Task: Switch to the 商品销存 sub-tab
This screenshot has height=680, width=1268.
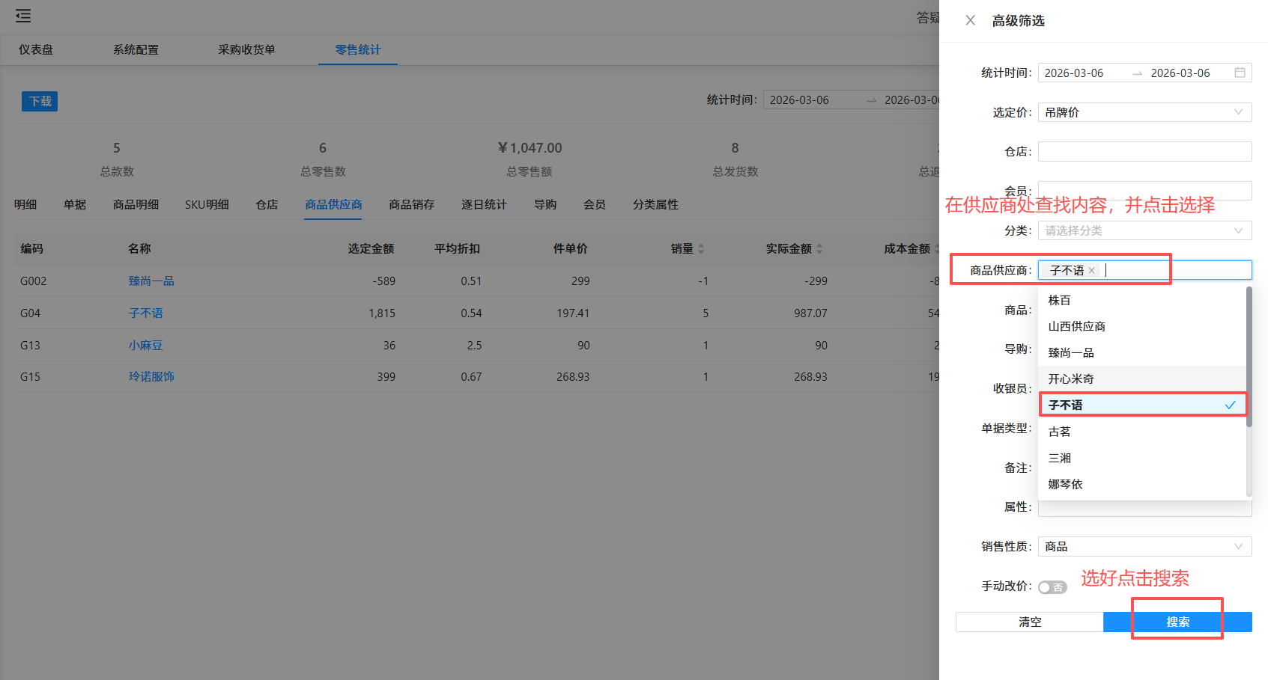Action: click(x=411, y=204)
